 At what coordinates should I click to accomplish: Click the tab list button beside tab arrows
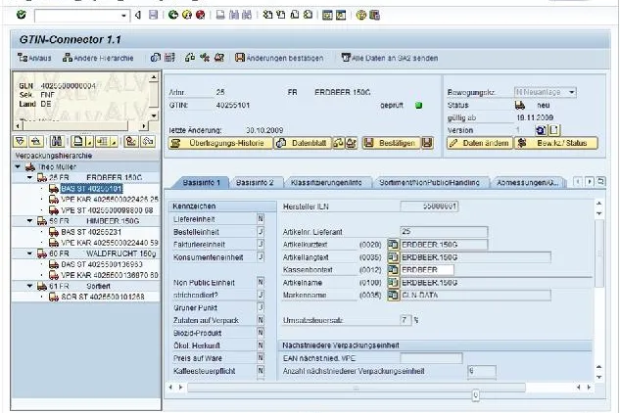(600, 182)
